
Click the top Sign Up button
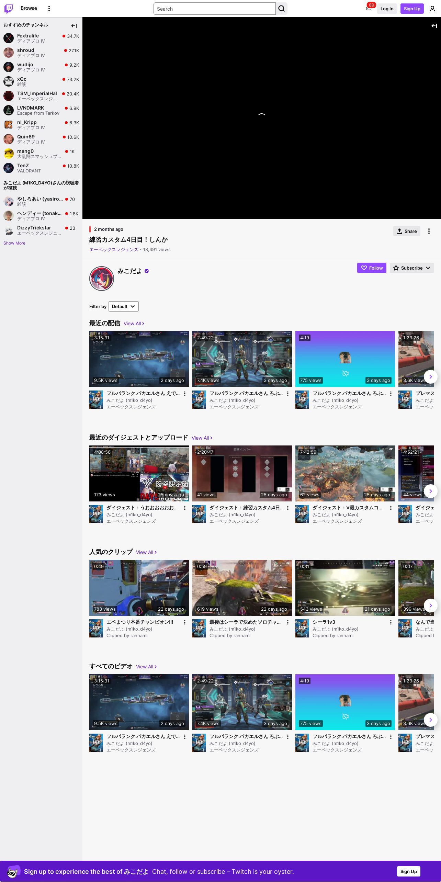pyautogui.click(x=412, y=9)
